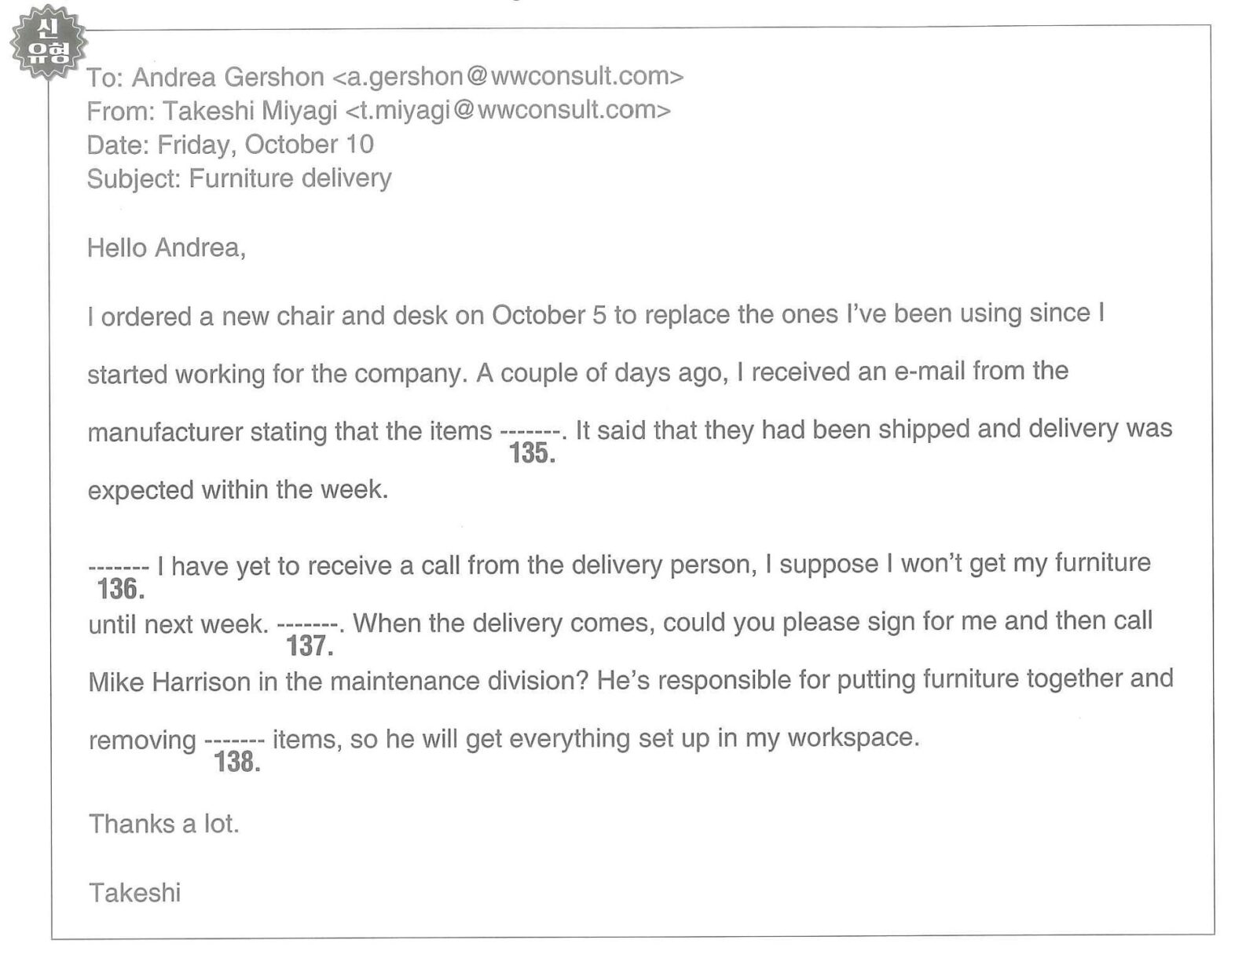Screen dimensions: 1257x958
Task: Click the To: label
Action: tap(105, 78)
